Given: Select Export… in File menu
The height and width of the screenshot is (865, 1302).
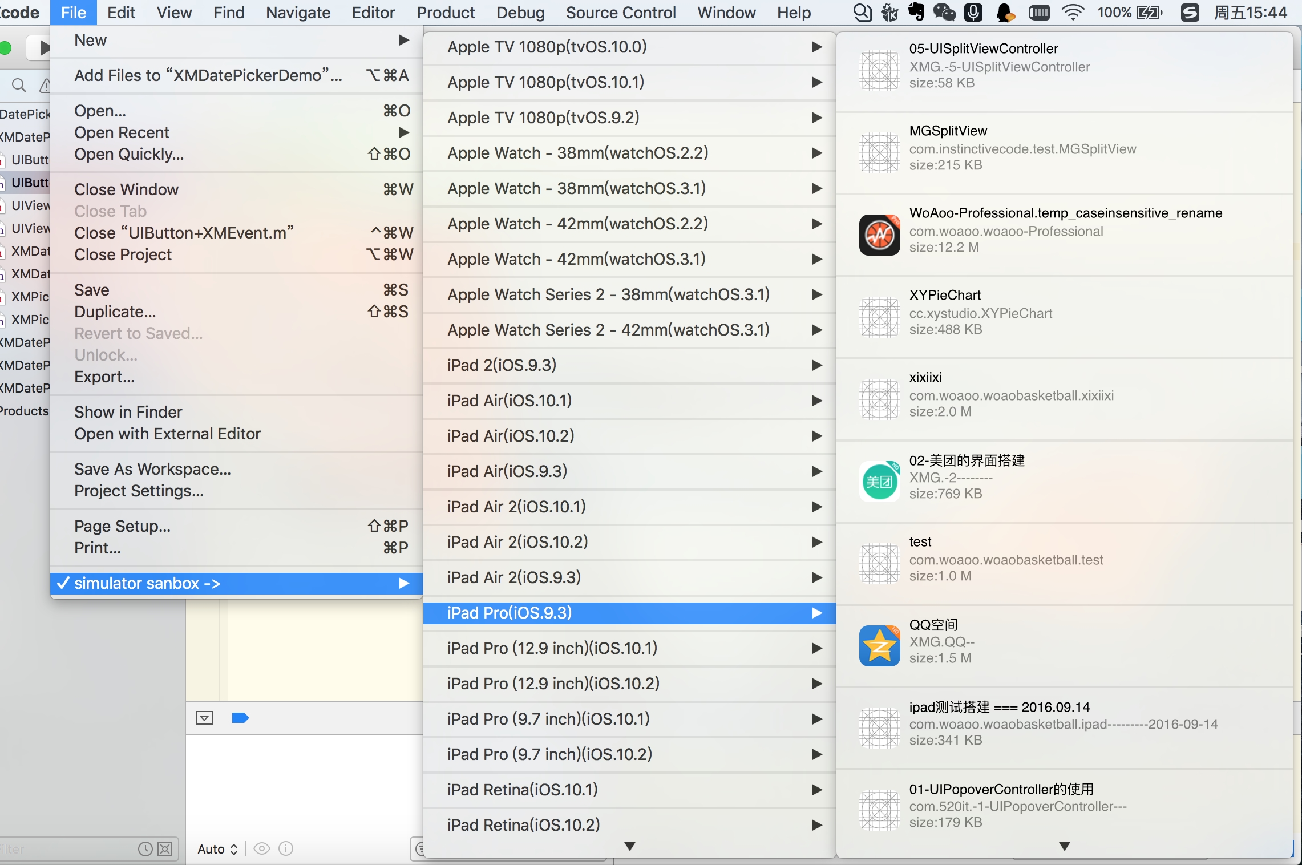Looking at the screenshot, I should [x=236, y=377].
